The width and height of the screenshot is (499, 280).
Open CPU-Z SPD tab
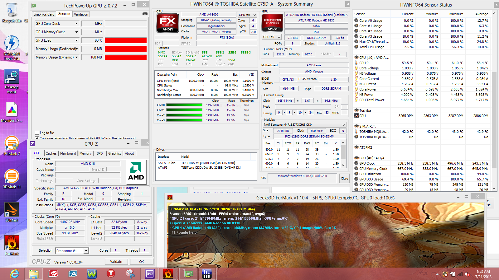[99, 153]
